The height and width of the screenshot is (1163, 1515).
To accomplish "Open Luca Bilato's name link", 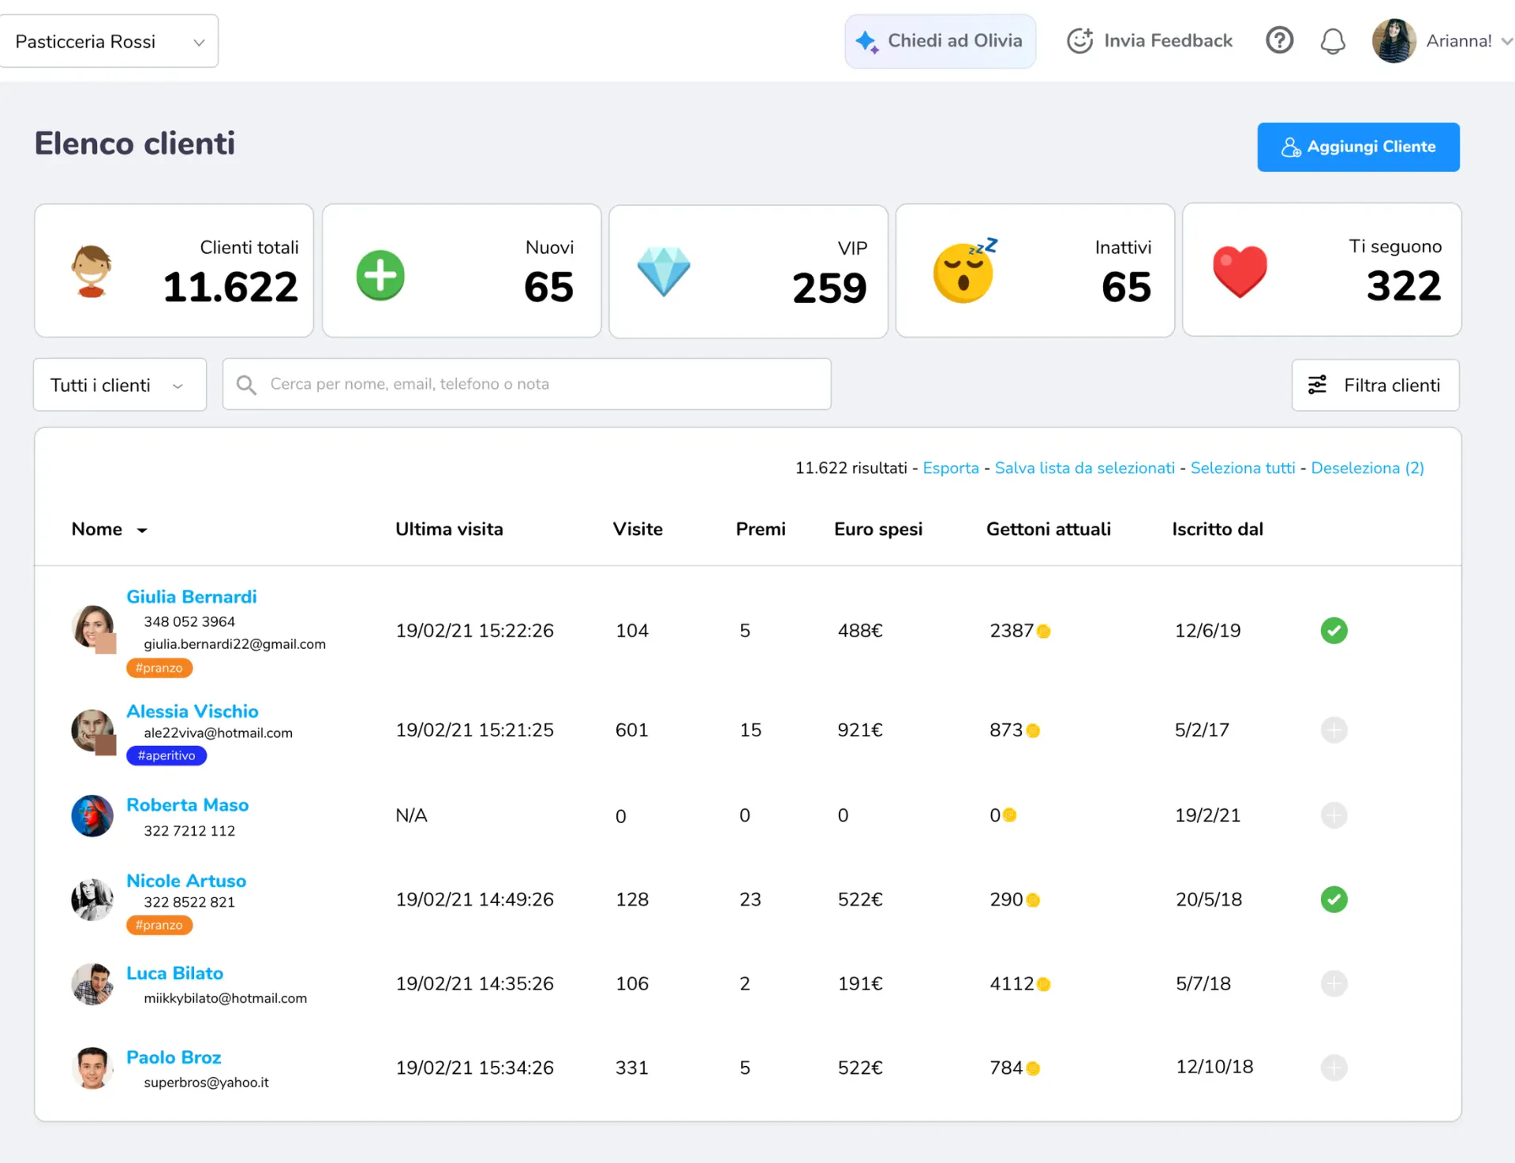I will [x=175, y=973].
